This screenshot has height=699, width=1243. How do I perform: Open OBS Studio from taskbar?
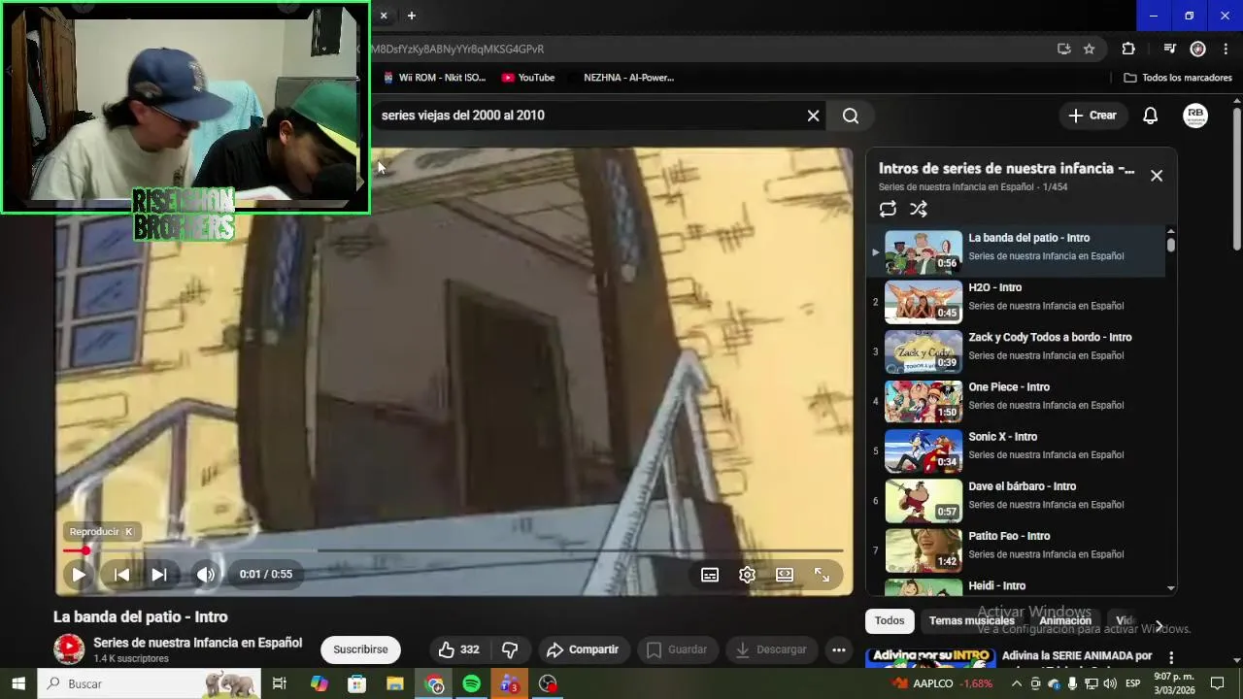click(x=548, y=683)
